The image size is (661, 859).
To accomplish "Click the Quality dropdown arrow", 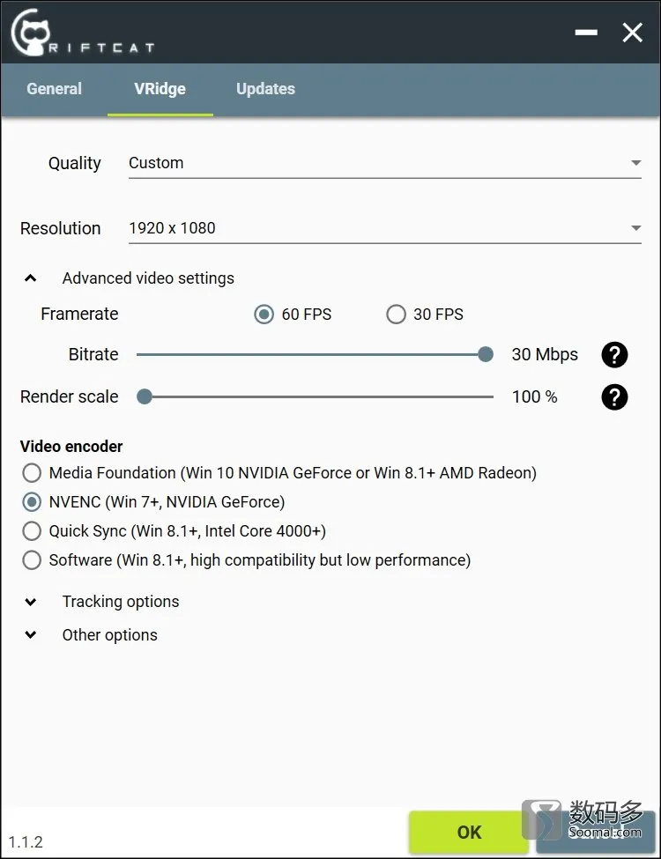I will click(635, 163).
